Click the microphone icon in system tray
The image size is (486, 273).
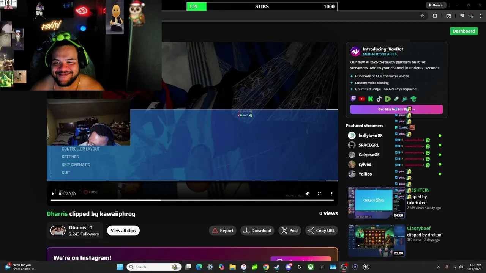[447, 267]
